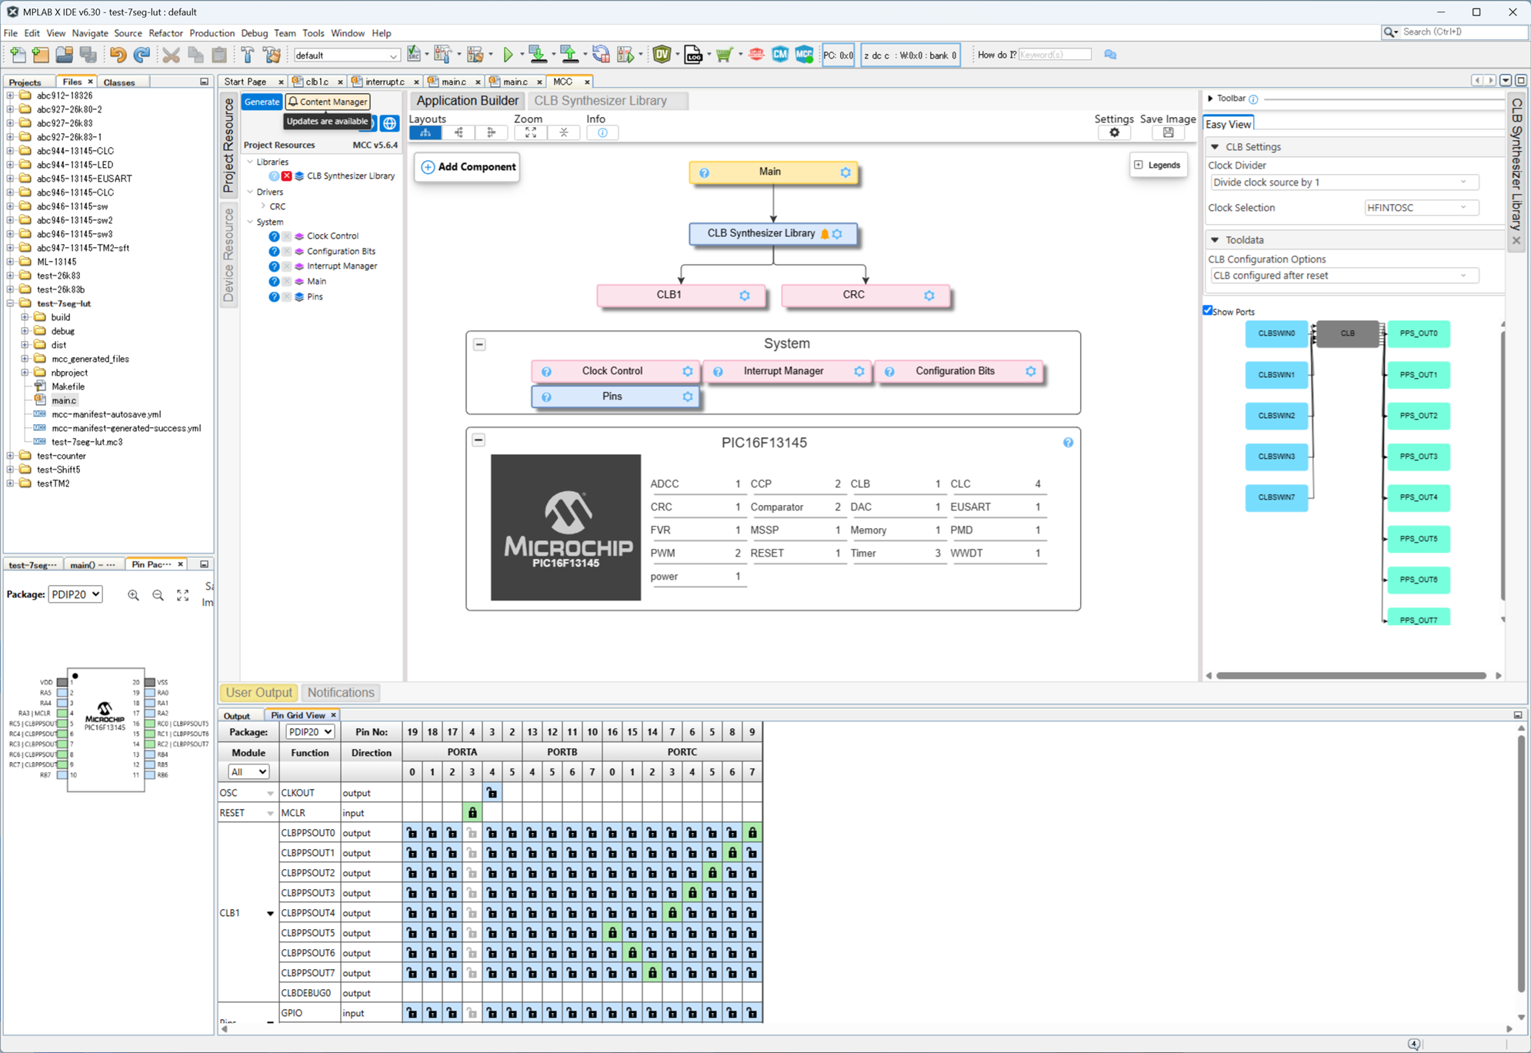Open the project configuration 'default' dropdown
Screen dimensions: 1531x1053
(x=346, y=55)
